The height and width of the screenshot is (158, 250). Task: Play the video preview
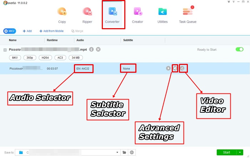pos(168,68)
